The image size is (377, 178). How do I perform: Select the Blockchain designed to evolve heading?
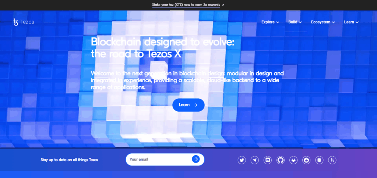point(162,48)
